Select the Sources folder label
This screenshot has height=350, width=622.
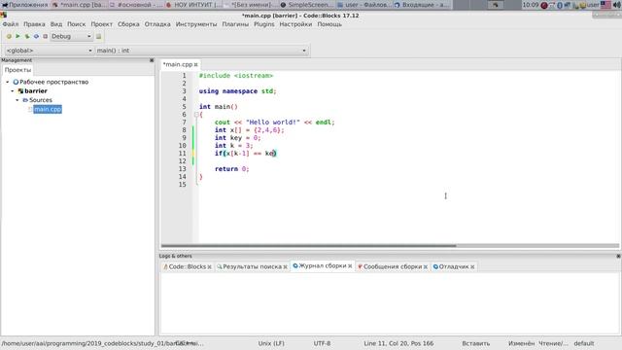pos(41,100)
